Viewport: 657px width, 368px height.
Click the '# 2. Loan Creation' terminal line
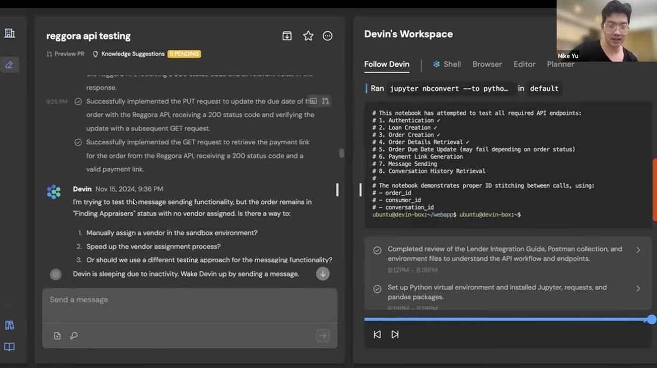(x=405, y=128)
